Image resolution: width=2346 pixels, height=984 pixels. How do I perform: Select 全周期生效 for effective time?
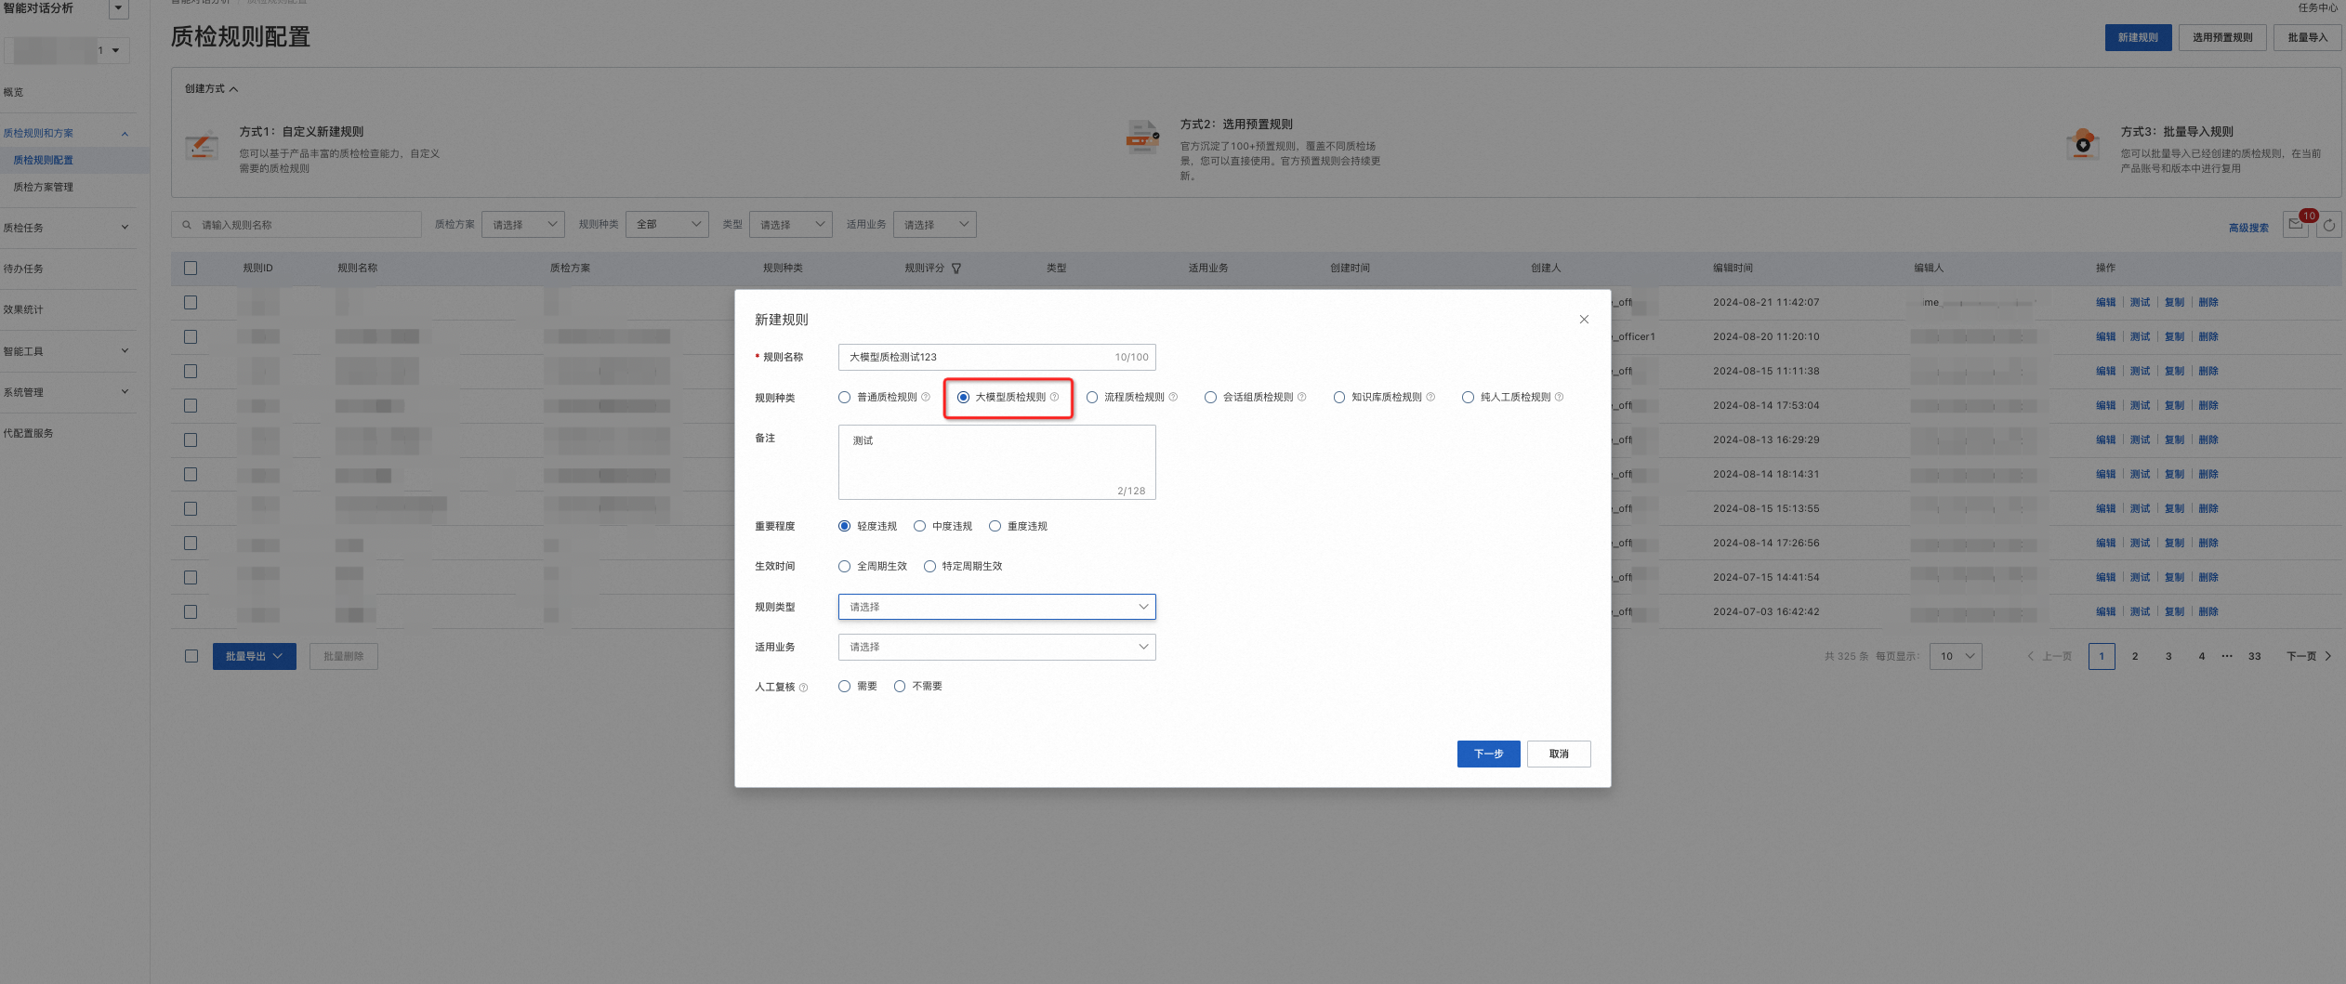(844, 566)
